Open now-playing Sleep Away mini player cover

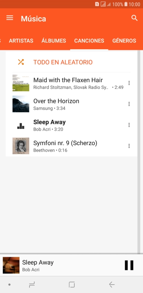coord(11,265)
